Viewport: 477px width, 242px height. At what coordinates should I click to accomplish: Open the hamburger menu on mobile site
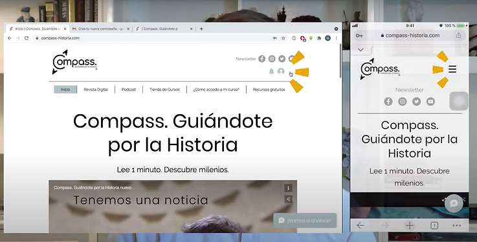click(452, 70)
